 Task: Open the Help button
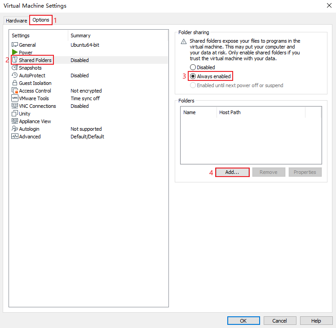316,321
